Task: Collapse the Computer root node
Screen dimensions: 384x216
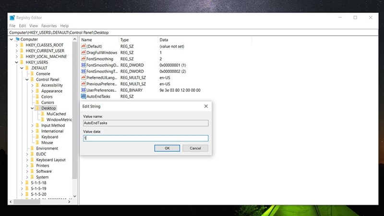Action: coord(11,39)
